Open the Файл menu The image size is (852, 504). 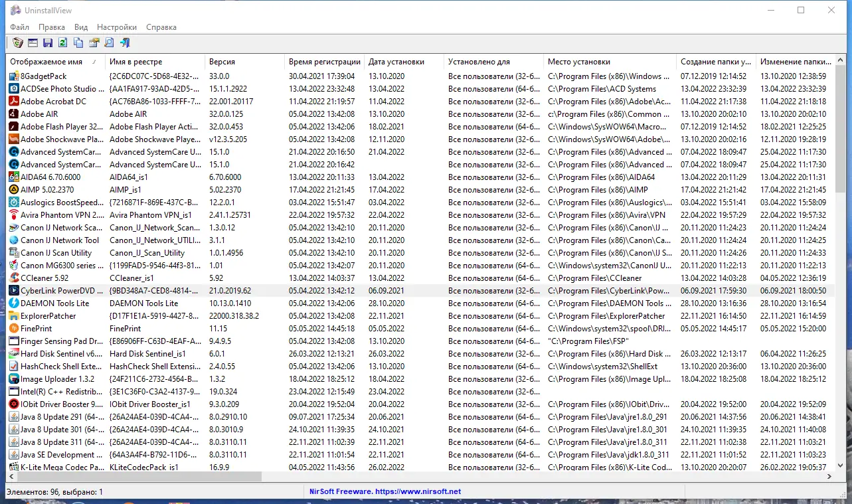pyautogui.click(x=20, y=27)
